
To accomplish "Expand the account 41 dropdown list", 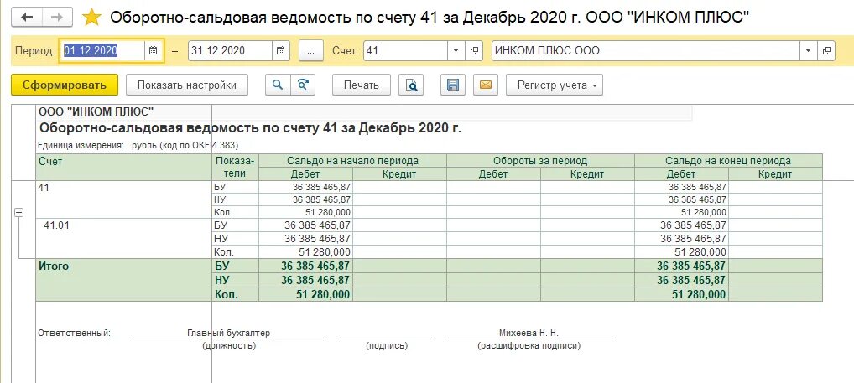I will coord(456,50).
